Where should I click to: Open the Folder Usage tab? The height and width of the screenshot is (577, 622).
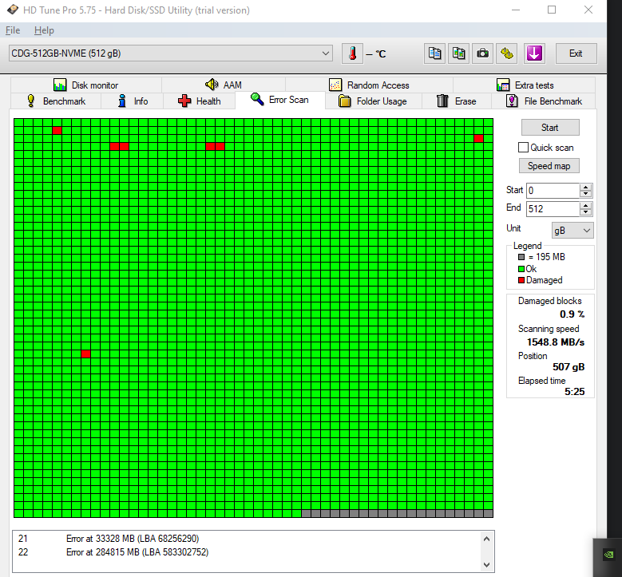coord(373,101)
